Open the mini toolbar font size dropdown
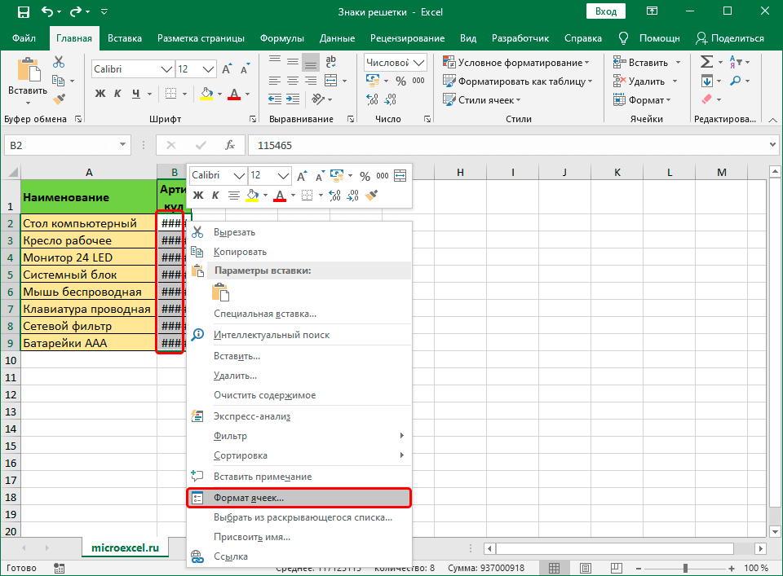 tap(283, 175)
